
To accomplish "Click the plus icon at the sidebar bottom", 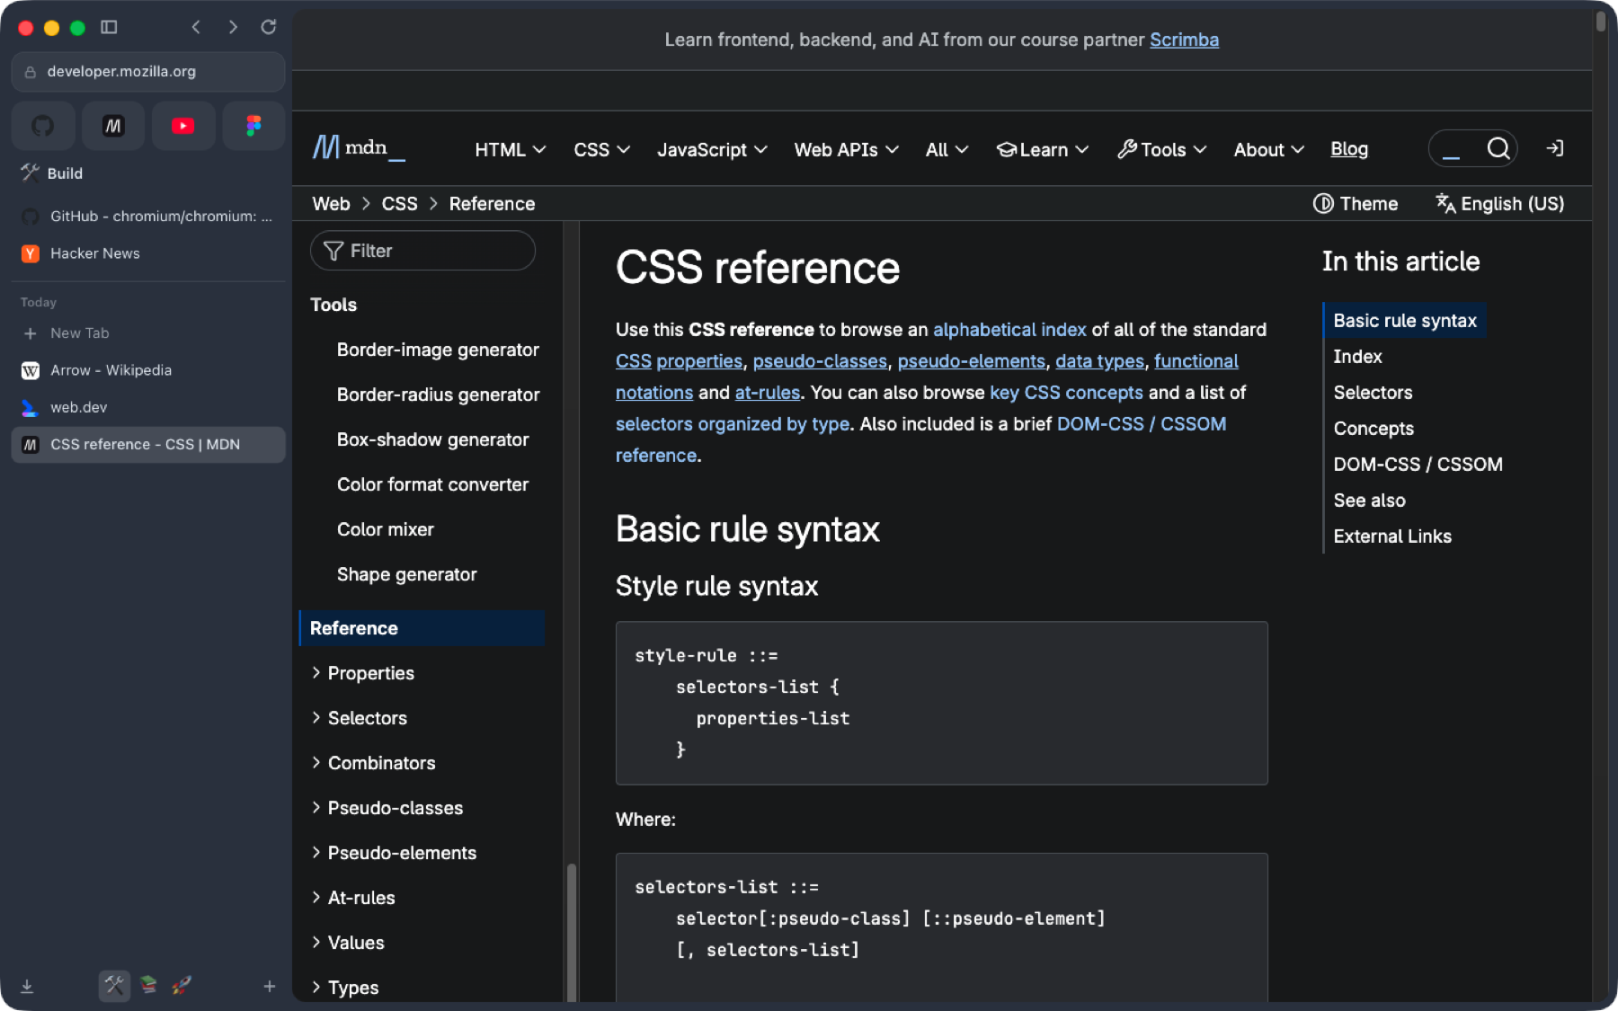I will point(269,986).
